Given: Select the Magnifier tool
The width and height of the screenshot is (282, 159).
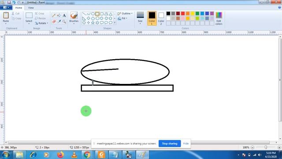Looking at the screenshot, I should coord(64,22).
